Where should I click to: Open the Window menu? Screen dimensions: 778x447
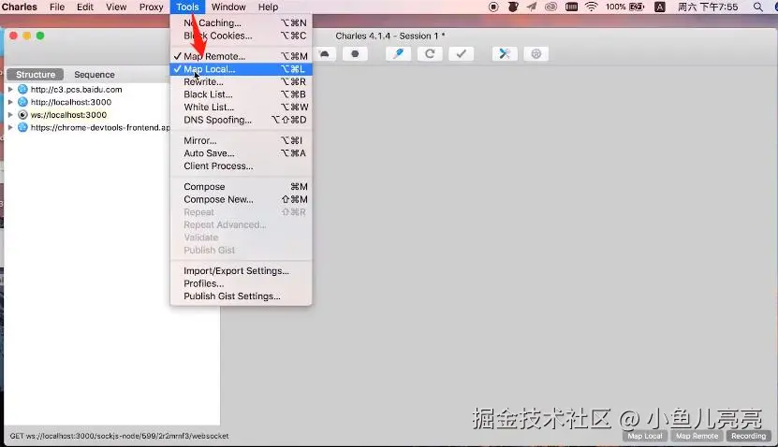click(228, 7)
